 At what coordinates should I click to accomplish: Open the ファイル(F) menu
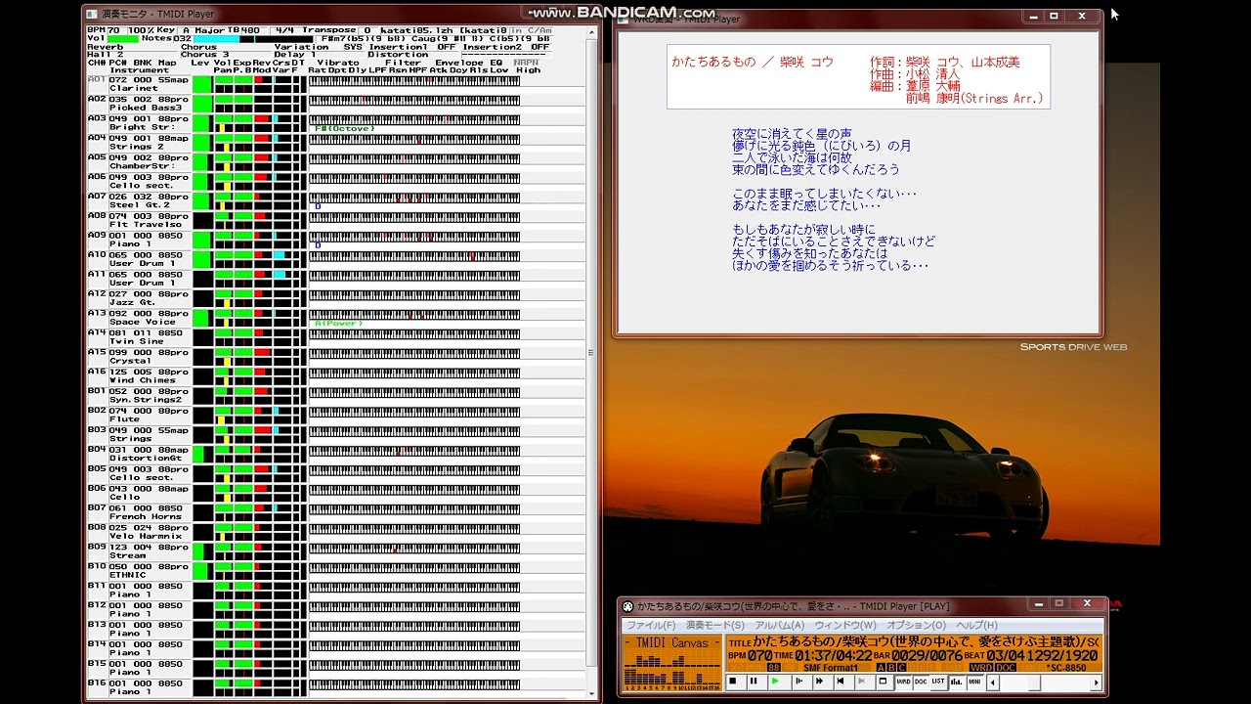pos(651,625)
